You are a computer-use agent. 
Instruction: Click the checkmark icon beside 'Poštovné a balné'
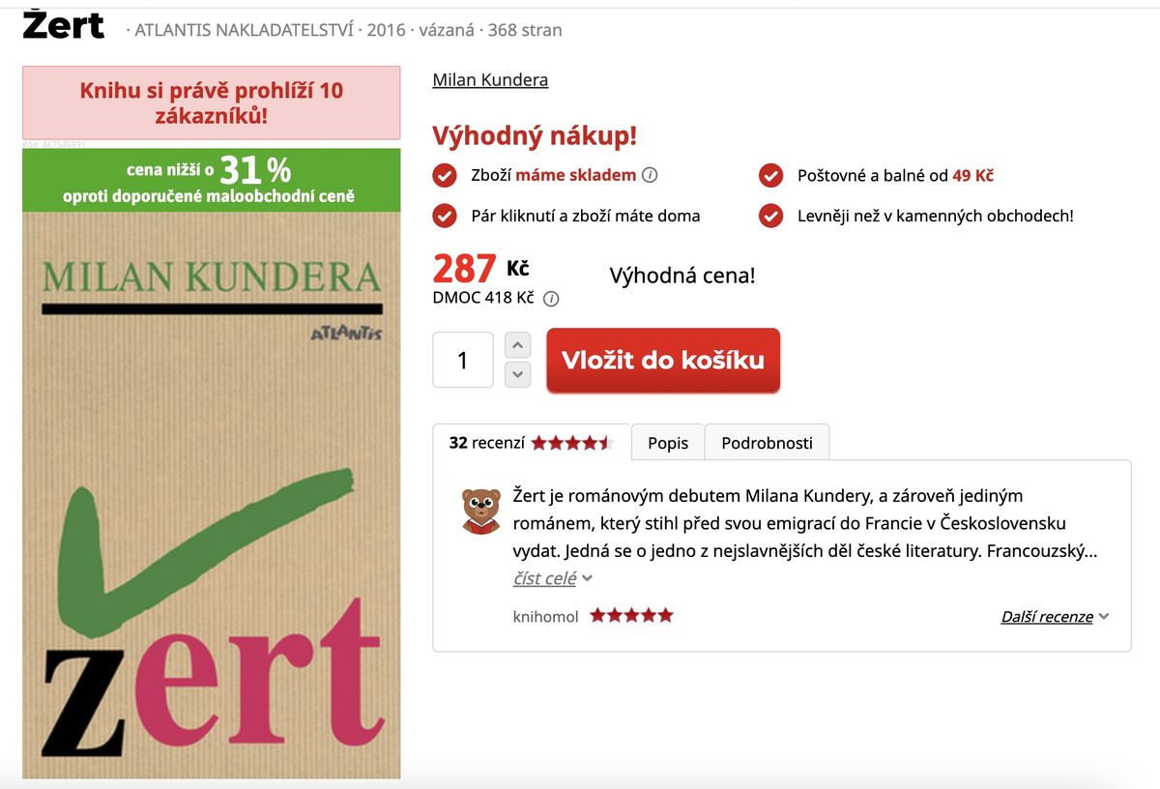[x=770, y=176]
